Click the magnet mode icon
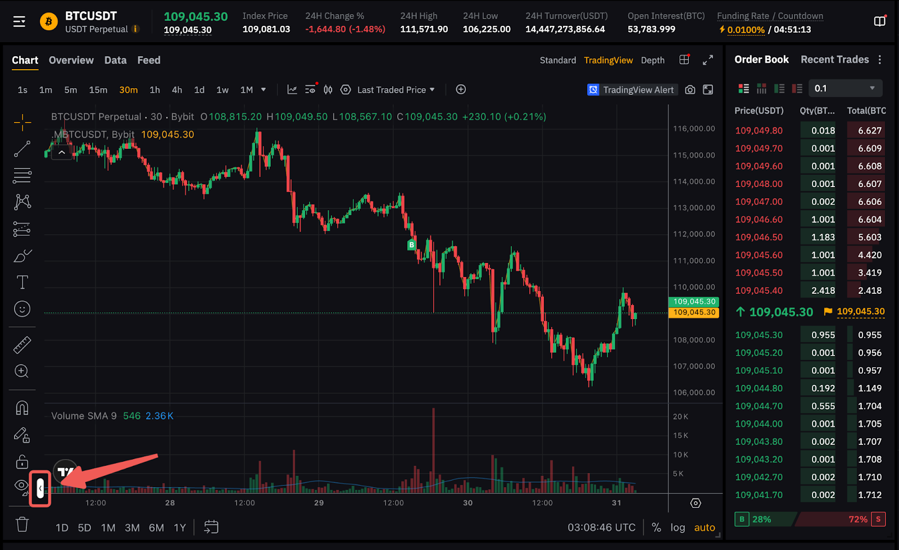 pos(22,408)
